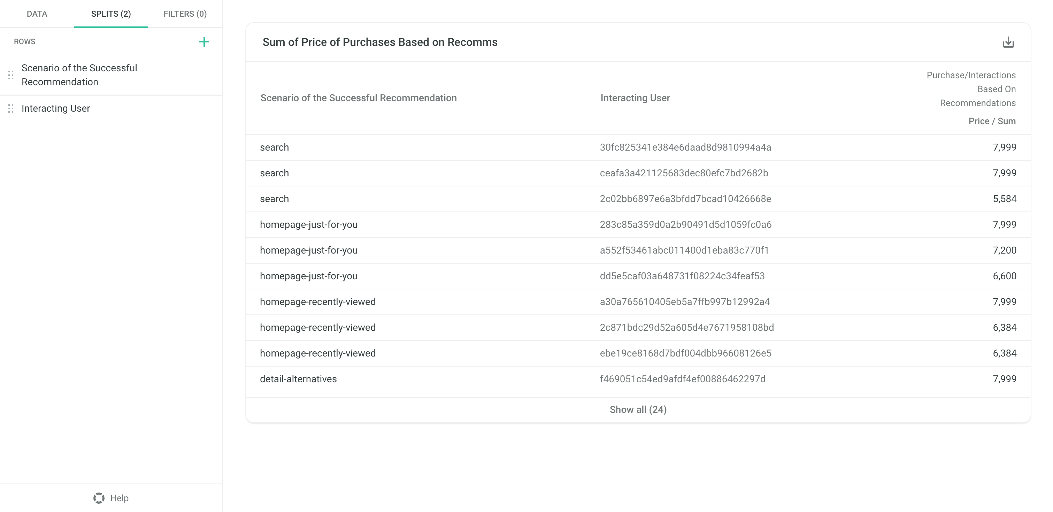Click the Price / Sum column header
Image resolution: width=1053 pixels, height=512 pixels.
tap(992, 121)
